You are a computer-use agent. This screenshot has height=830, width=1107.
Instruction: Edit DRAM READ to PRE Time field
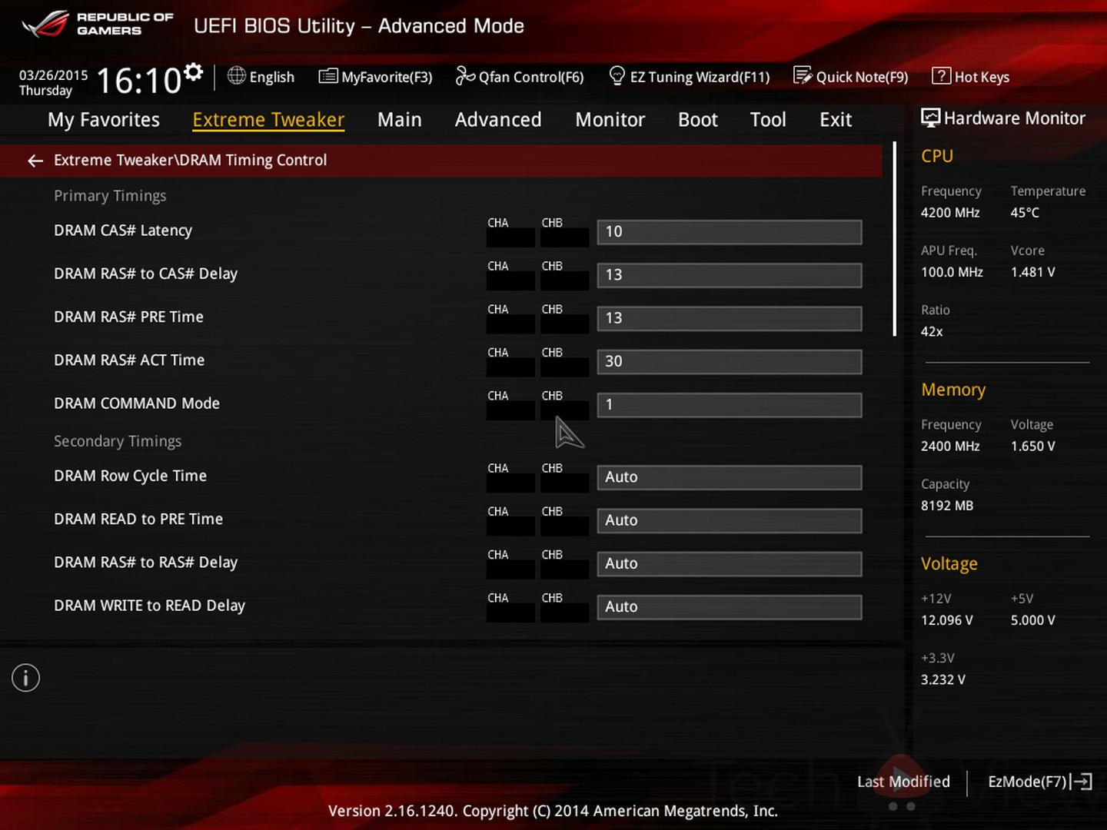point(730,520)
